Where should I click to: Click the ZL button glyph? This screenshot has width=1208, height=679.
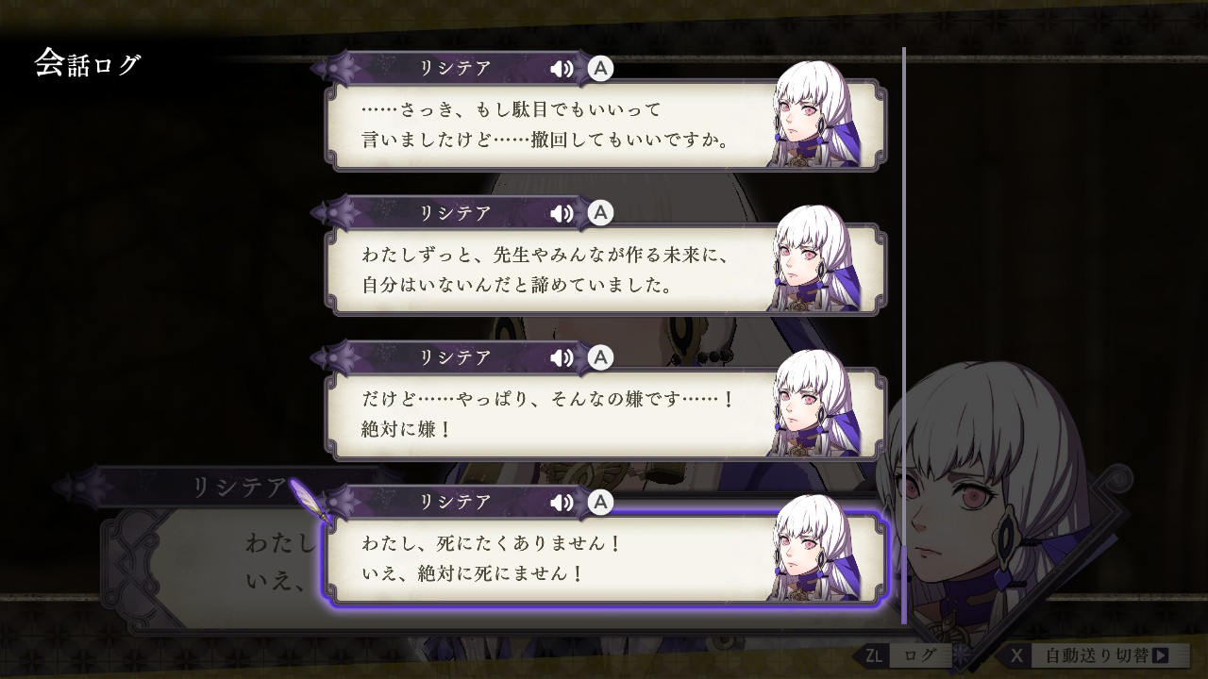pos(874,655)
